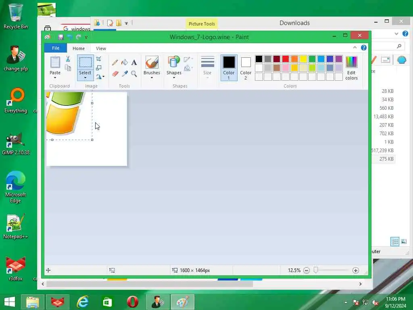Expand the Paste dropdown arrow
Viewport: 413px width, 310px height.
point(55,78)
